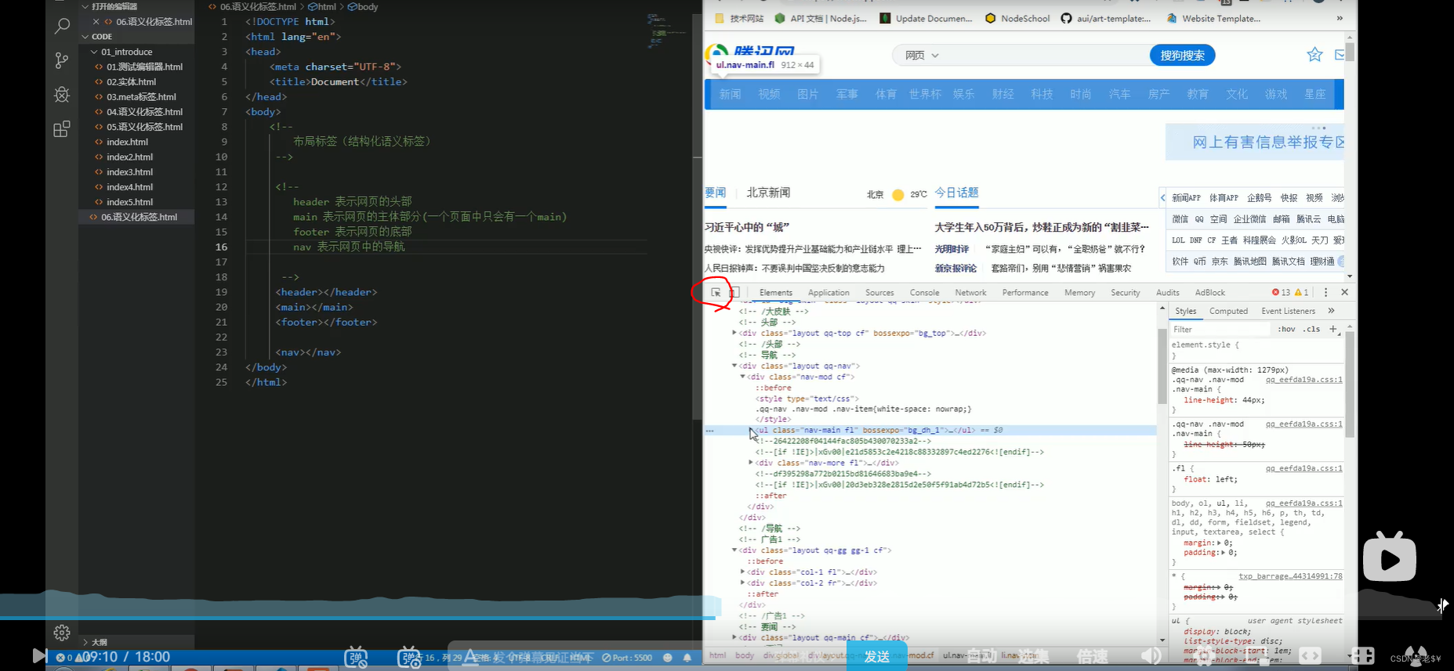The width and height of the screenshot is (1454, 671).
Task: Open the Source Control view icon
Action: pyautogui.click(x=62, y=60)
